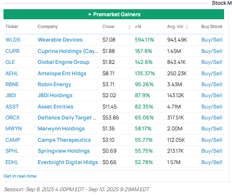Open ORCX ticker link
Screen dimensions: 232x196
pyautogui.click(x=12, y=118)
